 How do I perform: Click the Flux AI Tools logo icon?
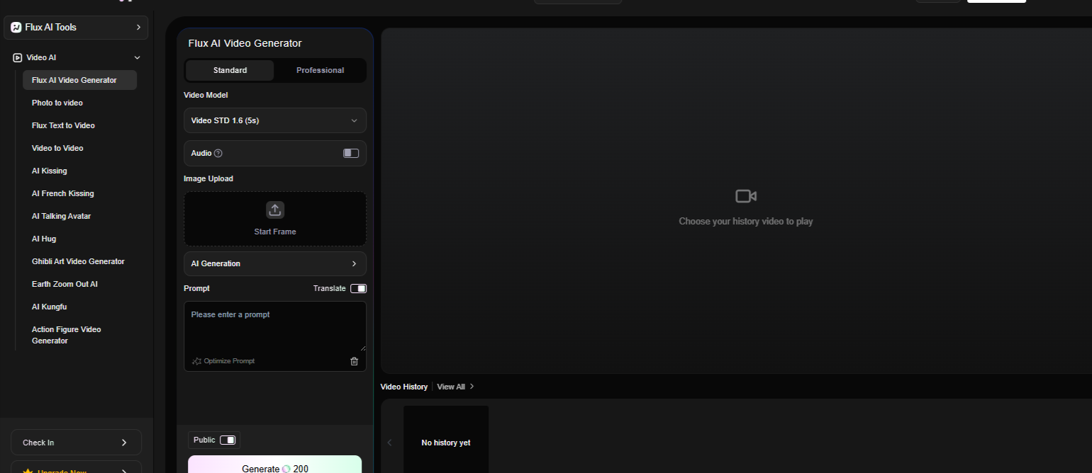pos(16,28)
